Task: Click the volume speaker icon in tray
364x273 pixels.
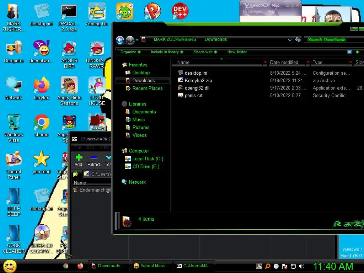Action: [302, 266]
